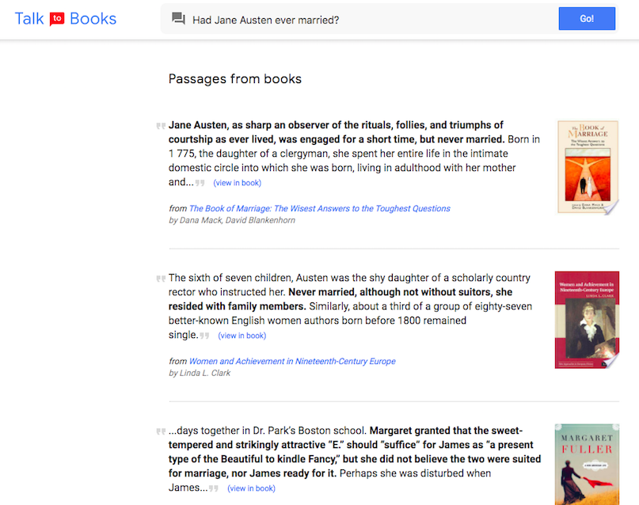This screenshot has height=505, width=639.
Task: Click the 'Passages from books' heading
Action: pyautogui.click(x=235, y=79)
